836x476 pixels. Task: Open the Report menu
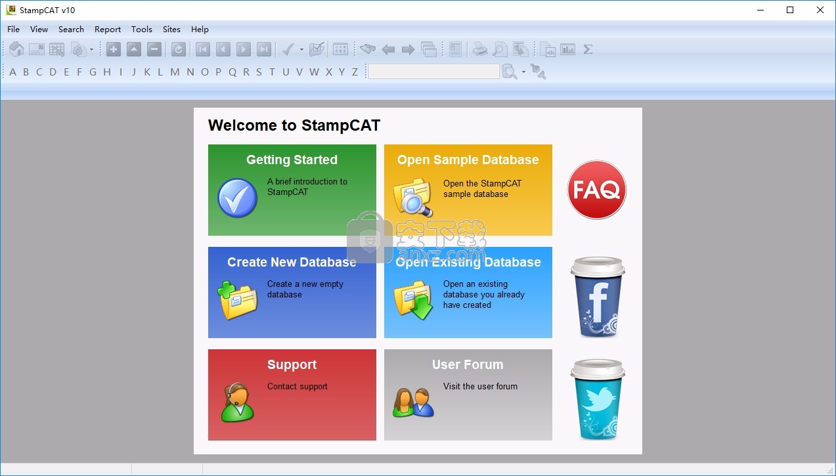point(108,29)
